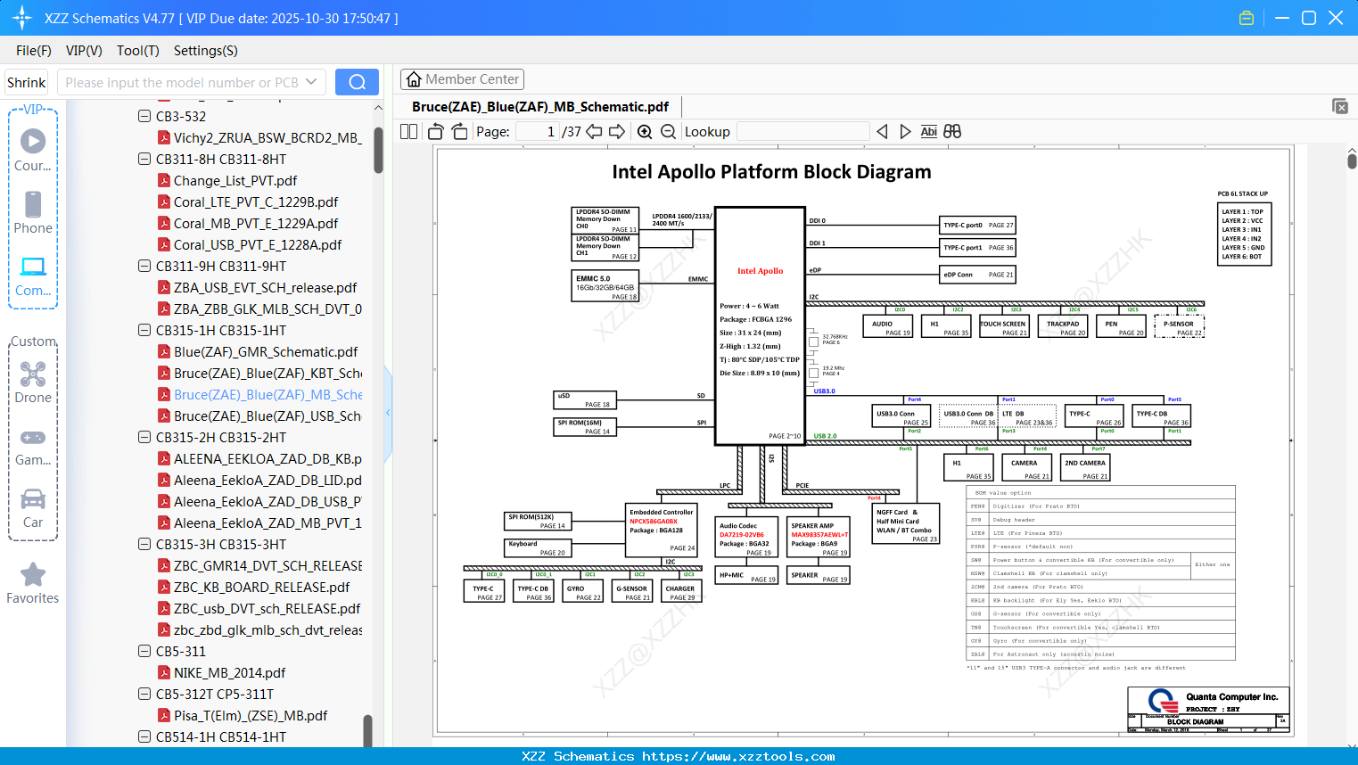Zoom out of the schematic
Screen dimensions: 1358x765
tap(669, 132)
